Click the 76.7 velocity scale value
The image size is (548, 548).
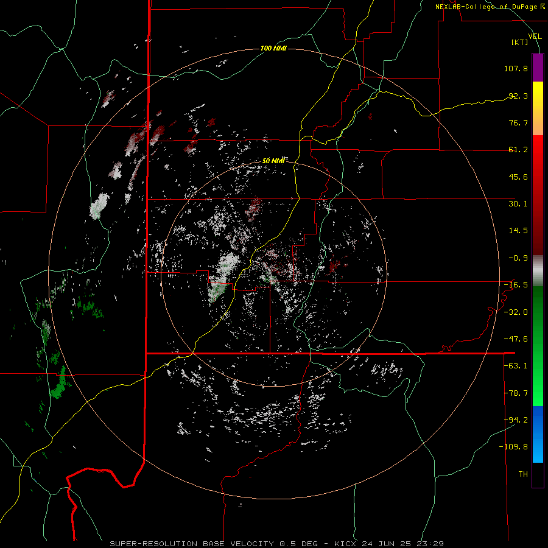tap(518, 122)
